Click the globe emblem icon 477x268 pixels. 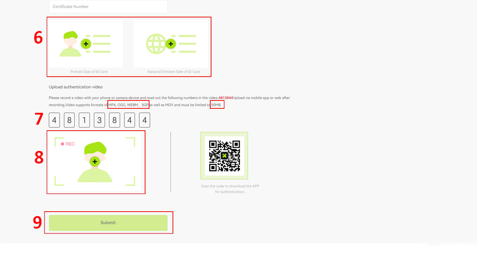point(155,44)
